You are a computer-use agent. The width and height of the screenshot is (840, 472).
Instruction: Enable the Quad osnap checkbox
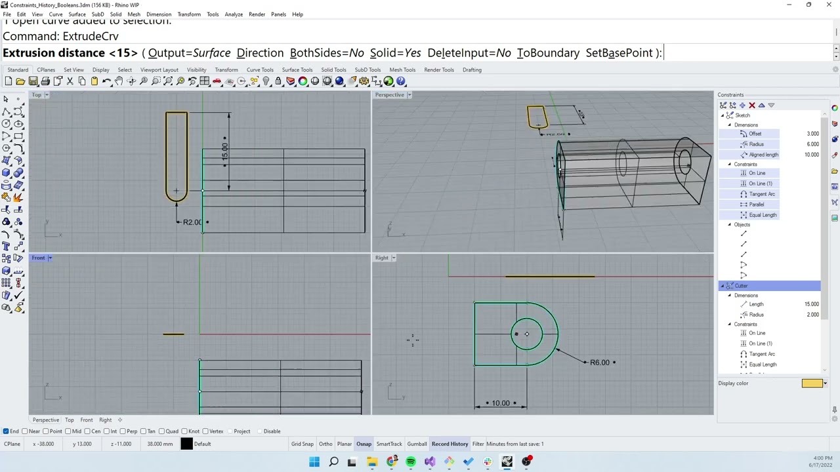tap(163, 431)
